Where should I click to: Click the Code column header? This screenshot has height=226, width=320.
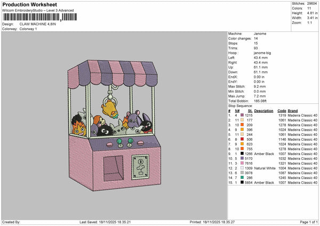pos(282,111)
